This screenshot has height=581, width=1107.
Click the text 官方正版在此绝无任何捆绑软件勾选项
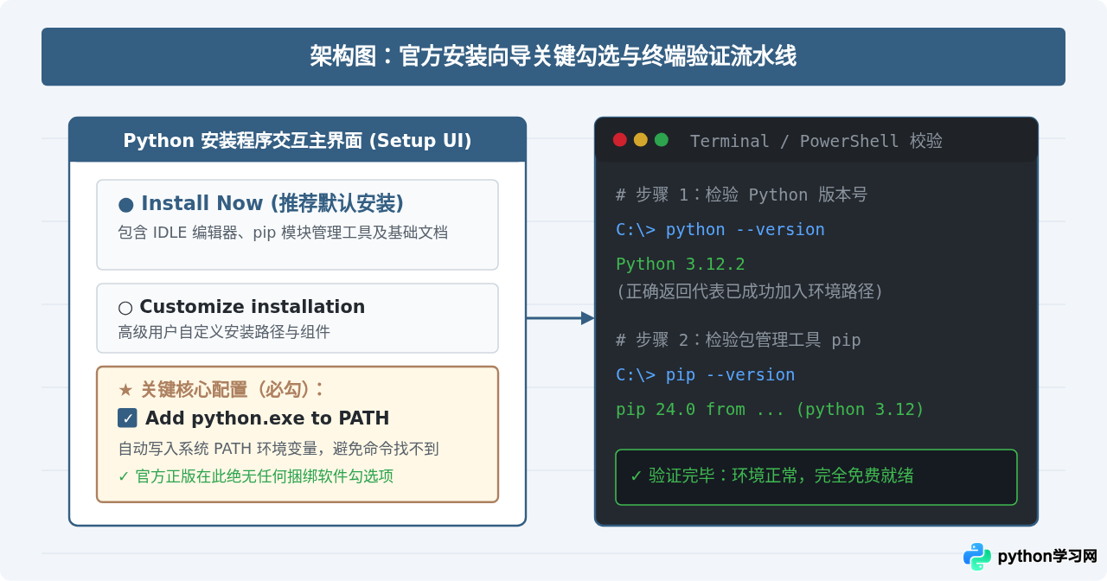265,476
